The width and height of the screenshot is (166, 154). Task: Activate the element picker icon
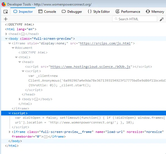coord(6,12)
